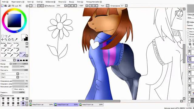This screenshot has width=194, height=109.
Task: Choose the Water 9 brush
Action: coord(4,50)
